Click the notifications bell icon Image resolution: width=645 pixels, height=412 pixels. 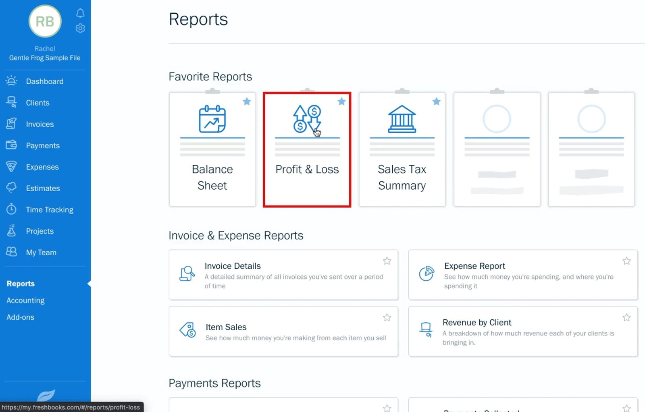[x=80, y=12]
